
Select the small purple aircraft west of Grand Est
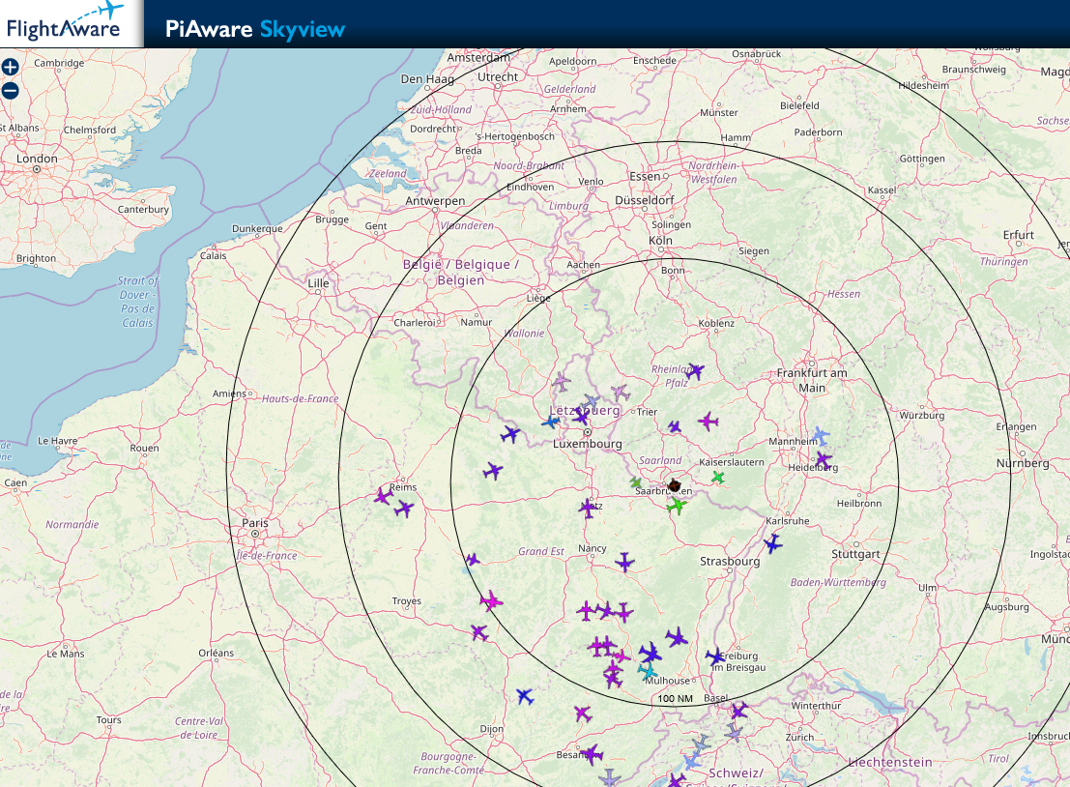(x=473, y=560)
